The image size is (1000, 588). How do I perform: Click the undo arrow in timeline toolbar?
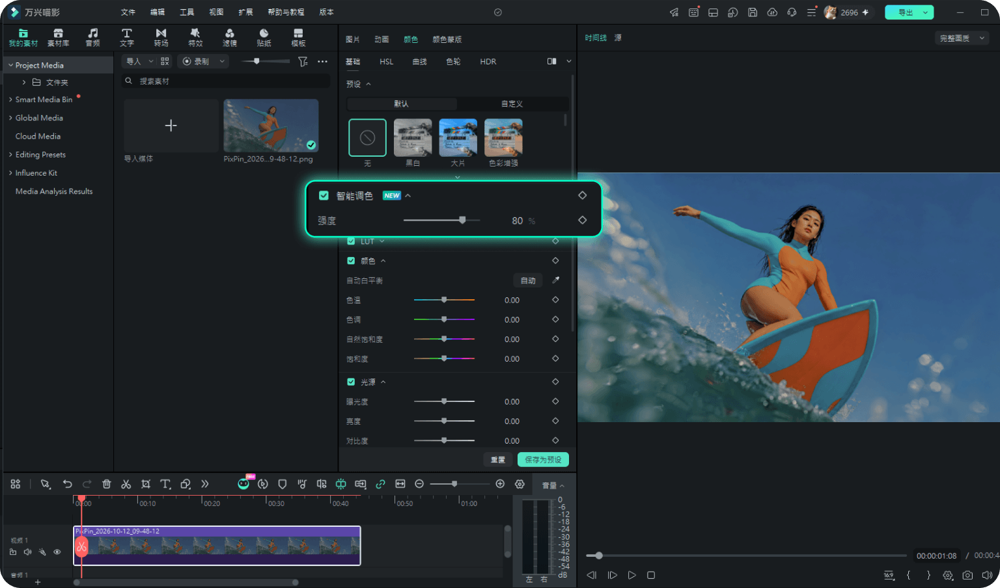[68, 484]
